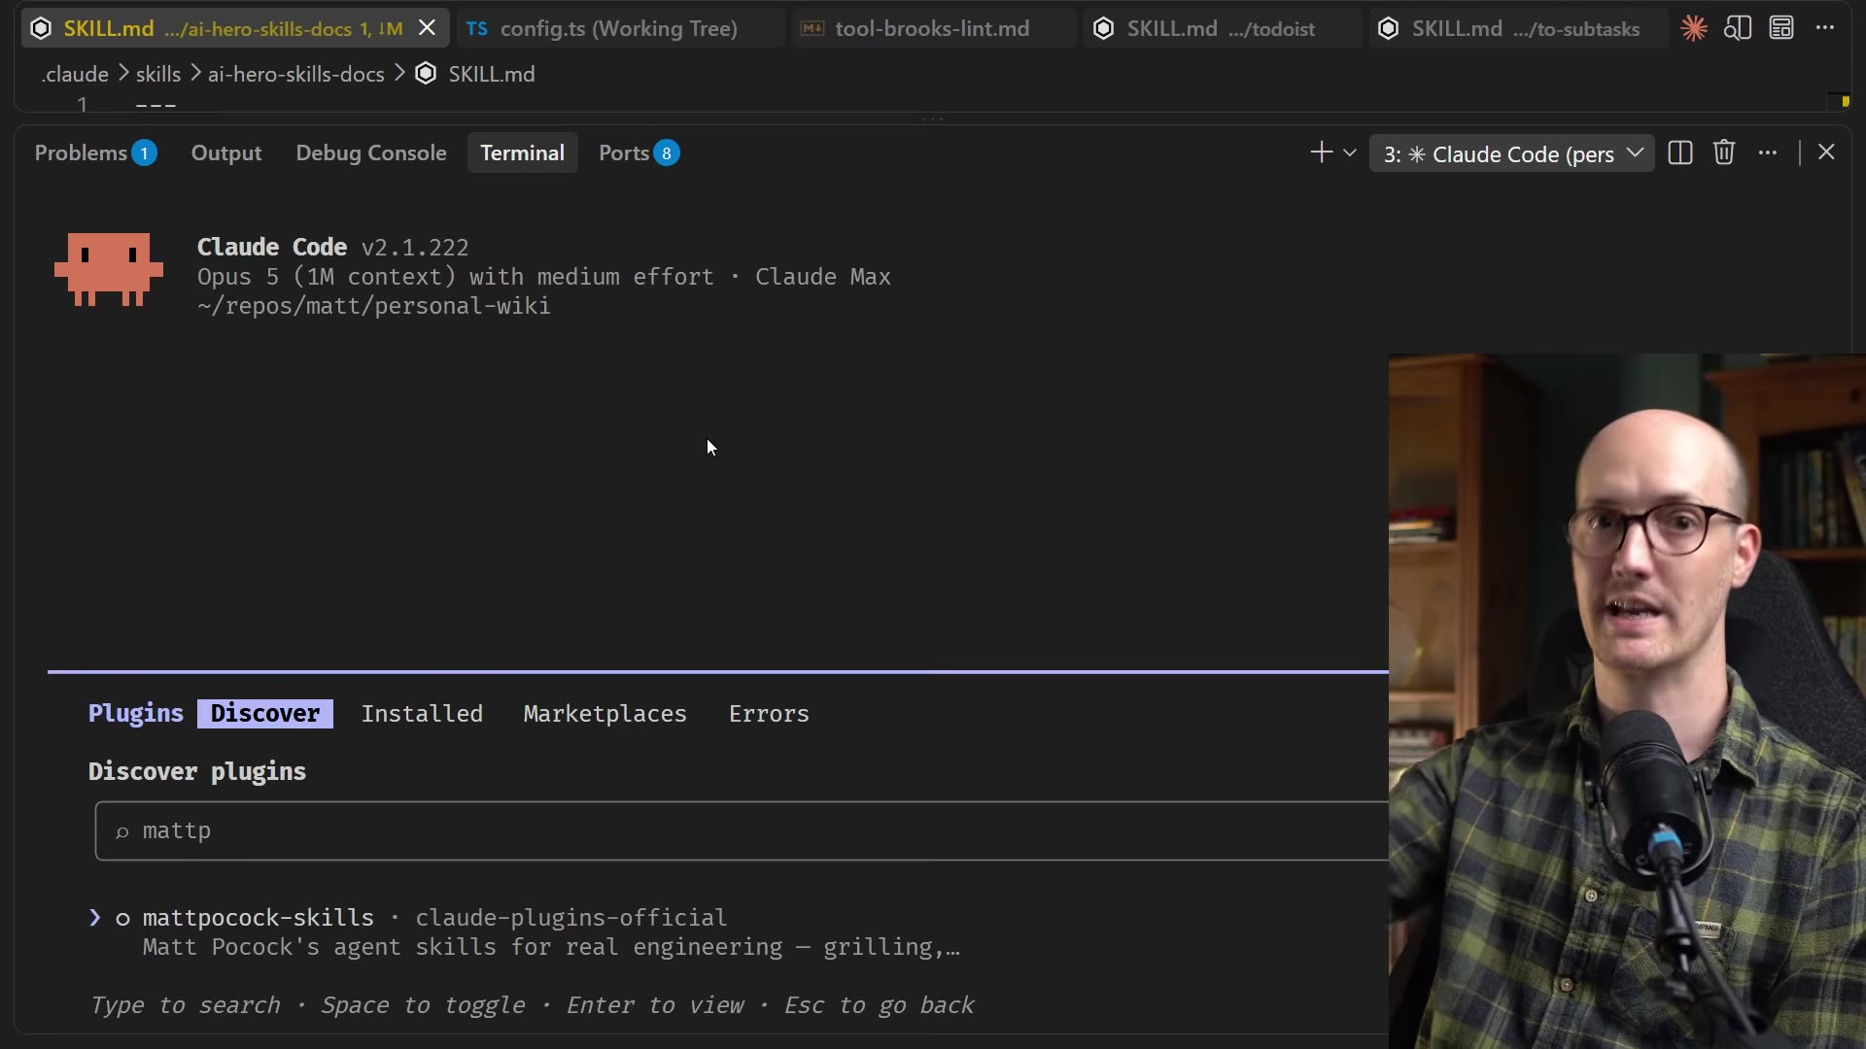Open editor more actions ellipsis
Viewport: 1866px width, 1049px height.
pyautogui.click(x=1825, y=28)
